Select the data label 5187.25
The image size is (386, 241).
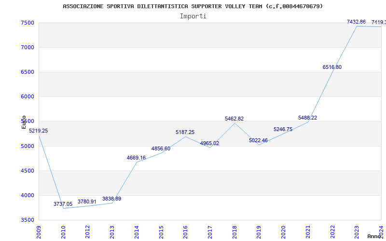pos(185,132)
